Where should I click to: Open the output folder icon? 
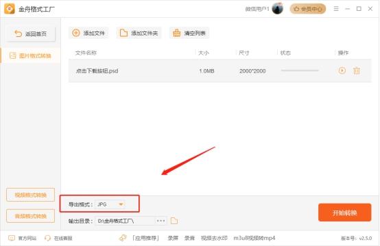pyautogui.click(x=174, y=221)
